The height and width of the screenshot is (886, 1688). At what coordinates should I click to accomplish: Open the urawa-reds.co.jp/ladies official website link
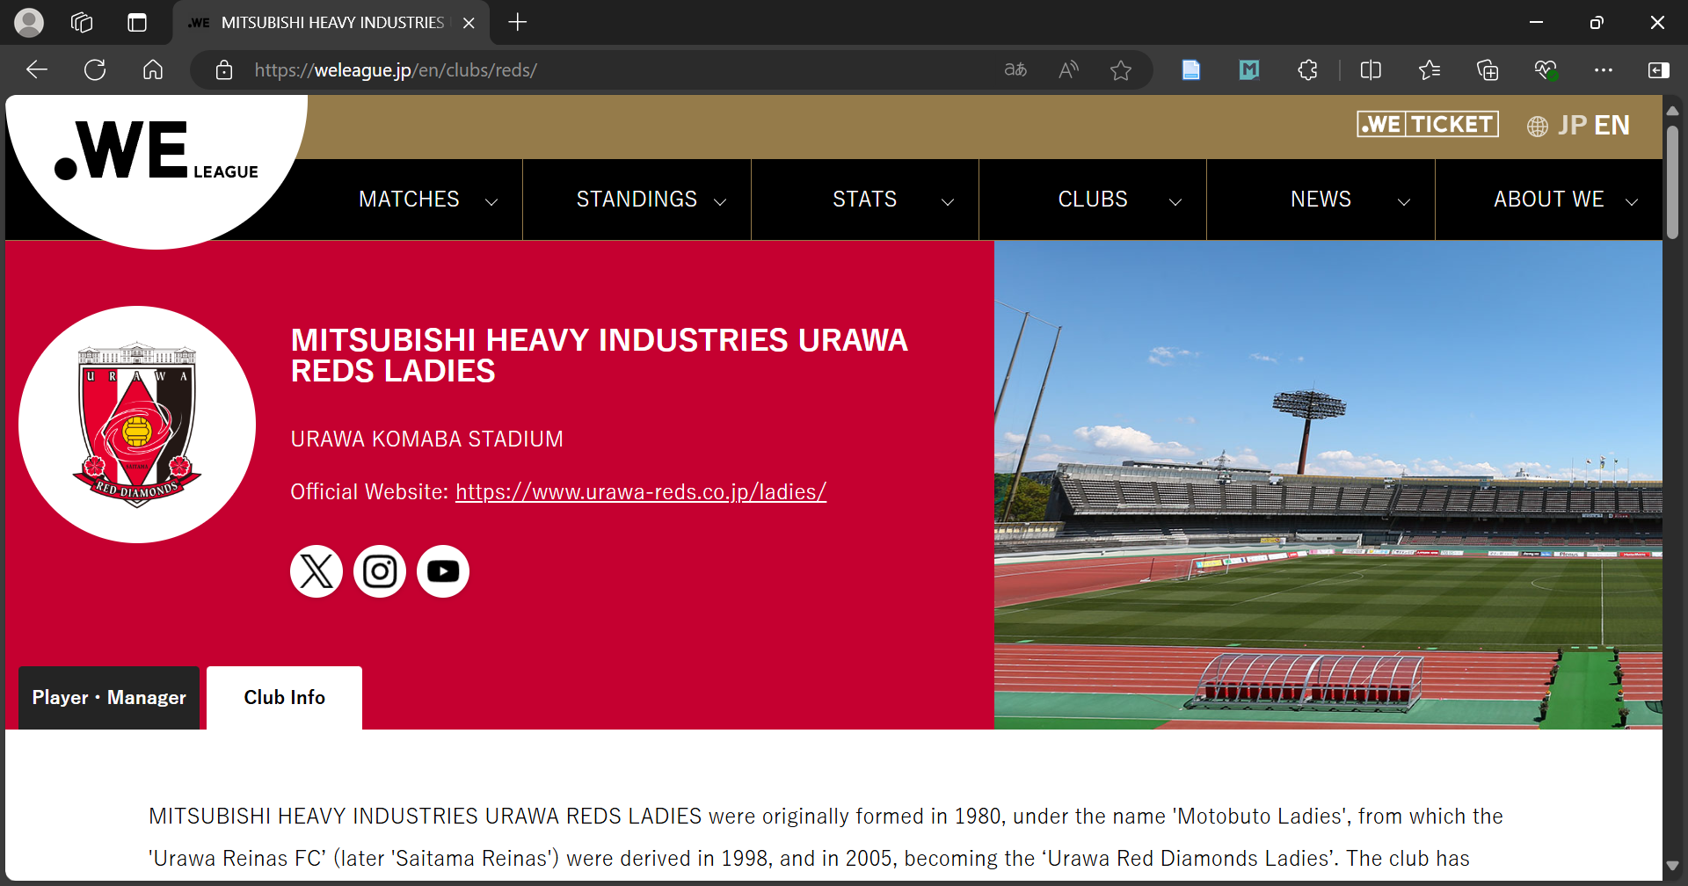pos(641,492)
